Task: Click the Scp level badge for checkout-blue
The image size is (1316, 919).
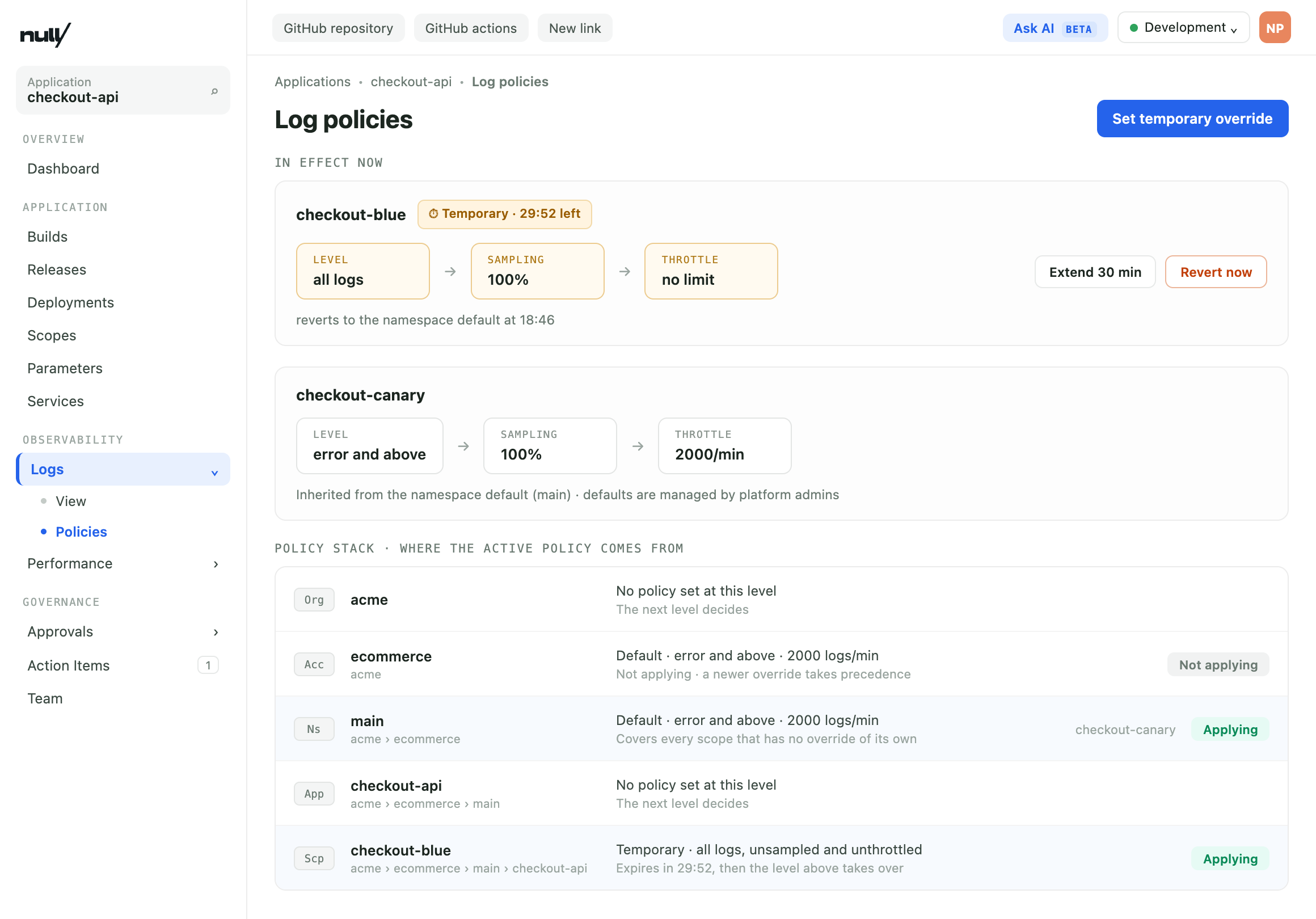Action: [314, 859]
